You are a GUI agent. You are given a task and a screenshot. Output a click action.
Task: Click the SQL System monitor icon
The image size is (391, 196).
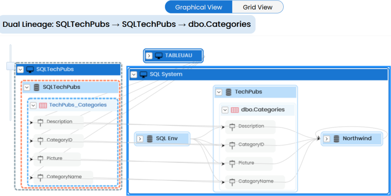click(x=143, y=74)
